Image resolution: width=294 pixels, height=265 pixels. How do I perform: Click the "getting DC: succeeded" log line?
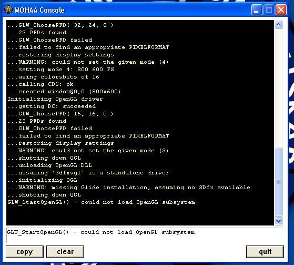point(52,106)
